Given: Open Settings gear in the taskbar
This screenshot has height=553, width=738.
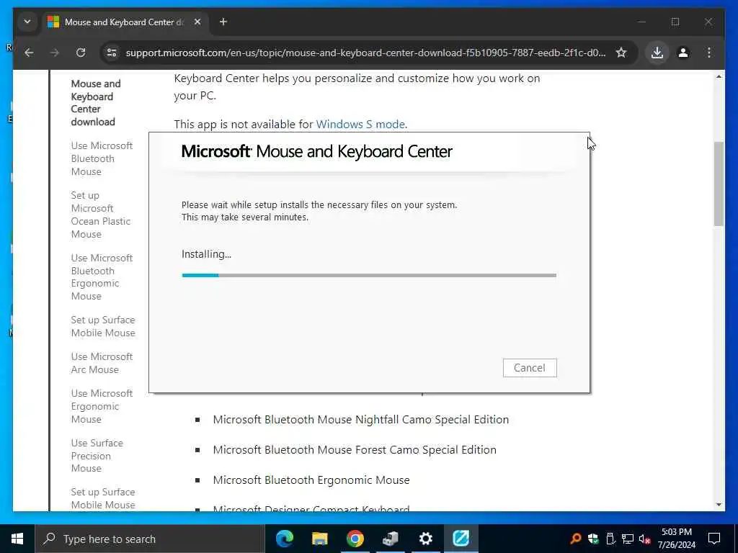Looking at the screenshot, I should point(425,539).
